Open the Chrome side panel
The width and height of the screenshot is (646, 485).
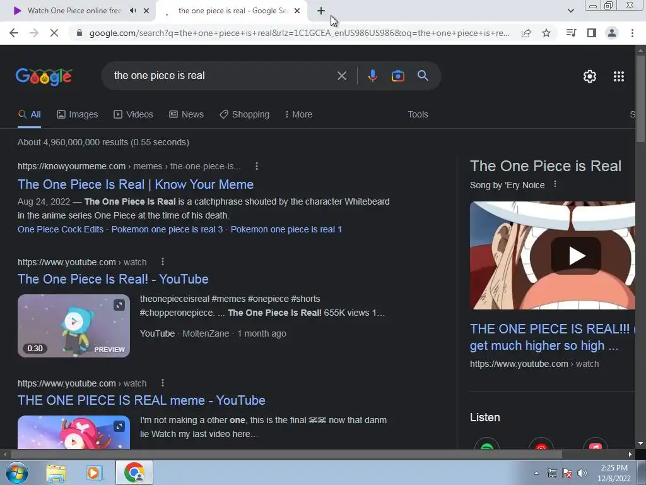592,33
